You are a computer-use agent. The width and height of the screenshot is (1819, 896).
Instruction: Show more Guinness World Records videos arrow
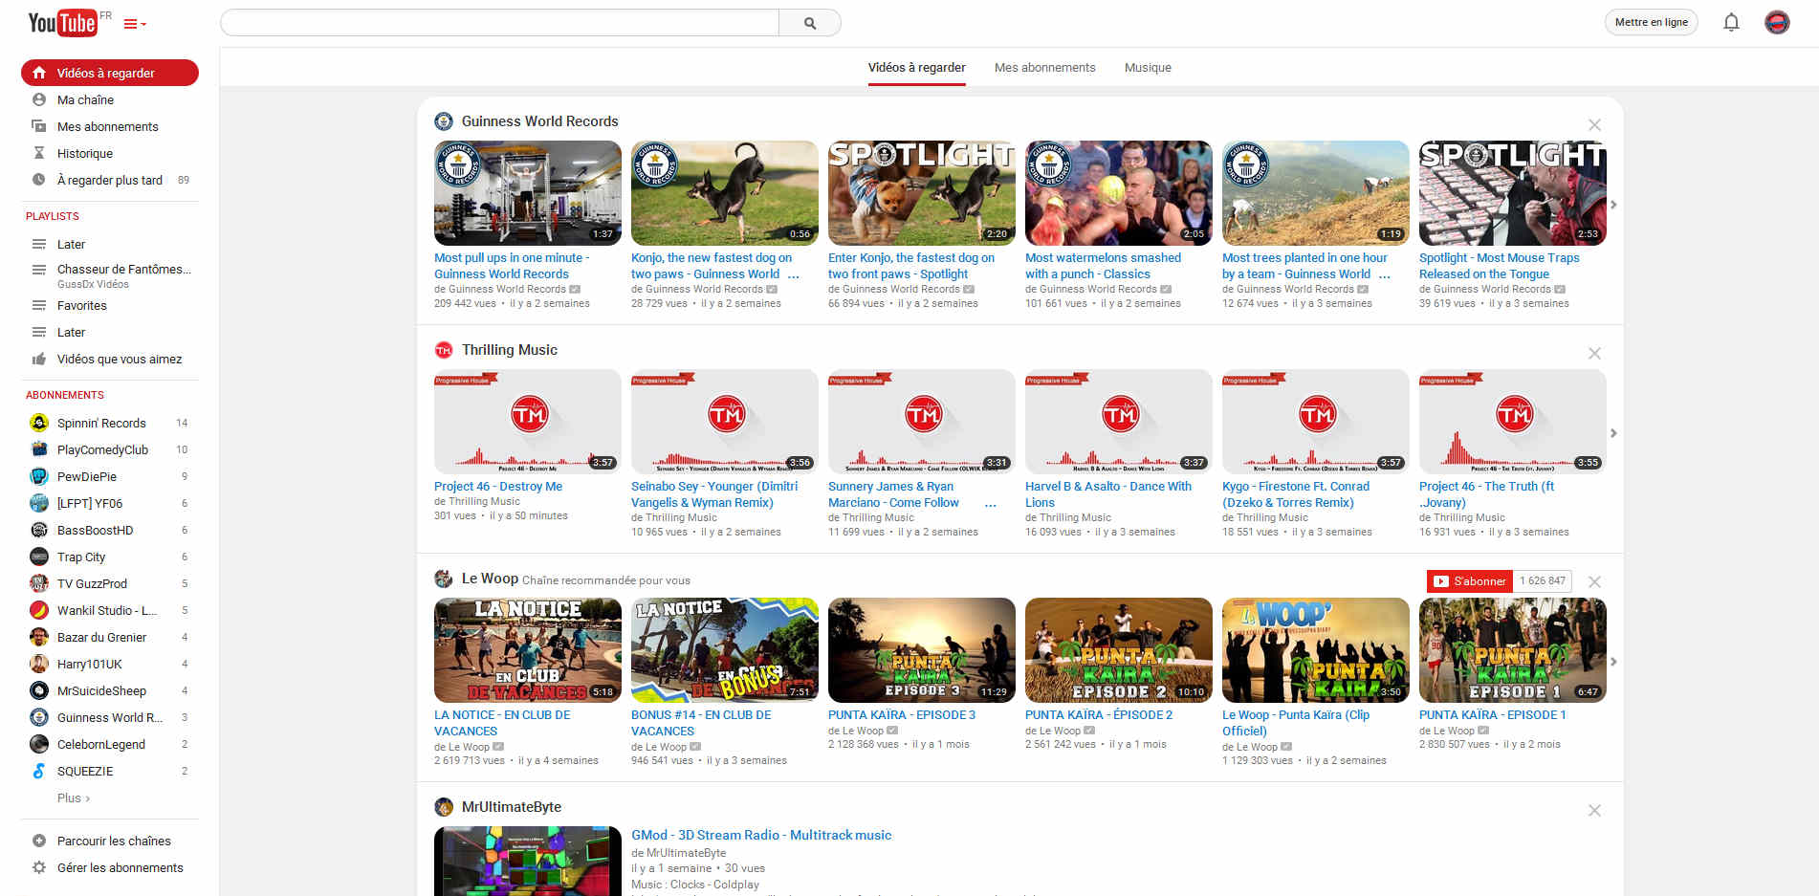[1613, 205]
